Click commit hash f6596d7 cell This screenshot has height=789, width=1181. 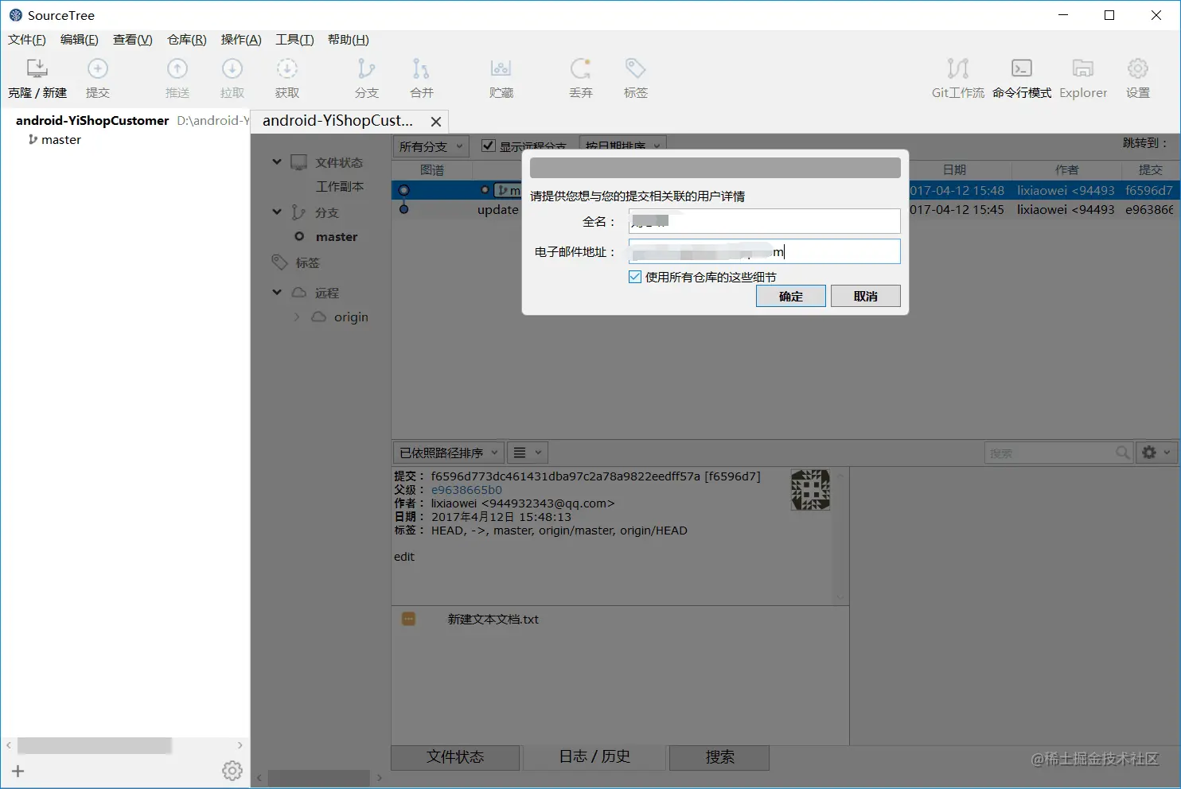click(x=1148, y=190)
